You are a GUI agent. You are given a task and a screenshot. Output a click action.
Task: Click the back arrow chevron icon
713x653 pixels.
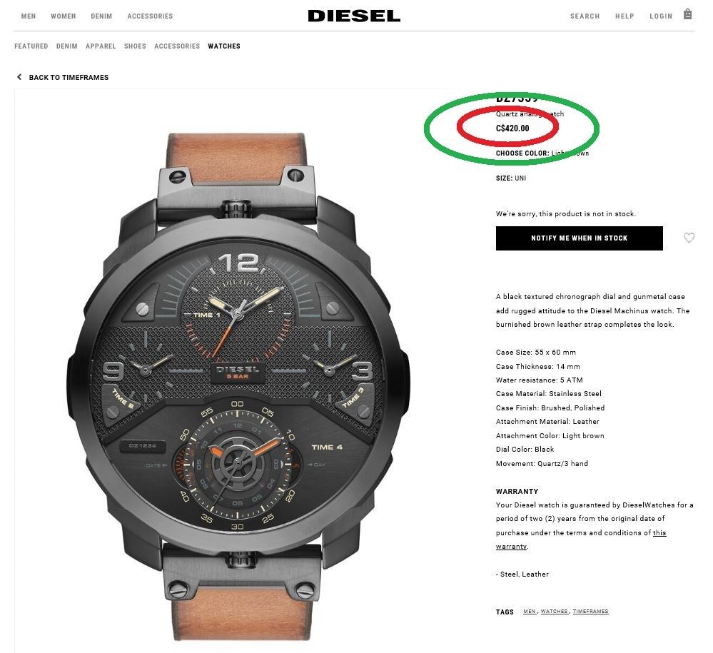pos(19,77)
